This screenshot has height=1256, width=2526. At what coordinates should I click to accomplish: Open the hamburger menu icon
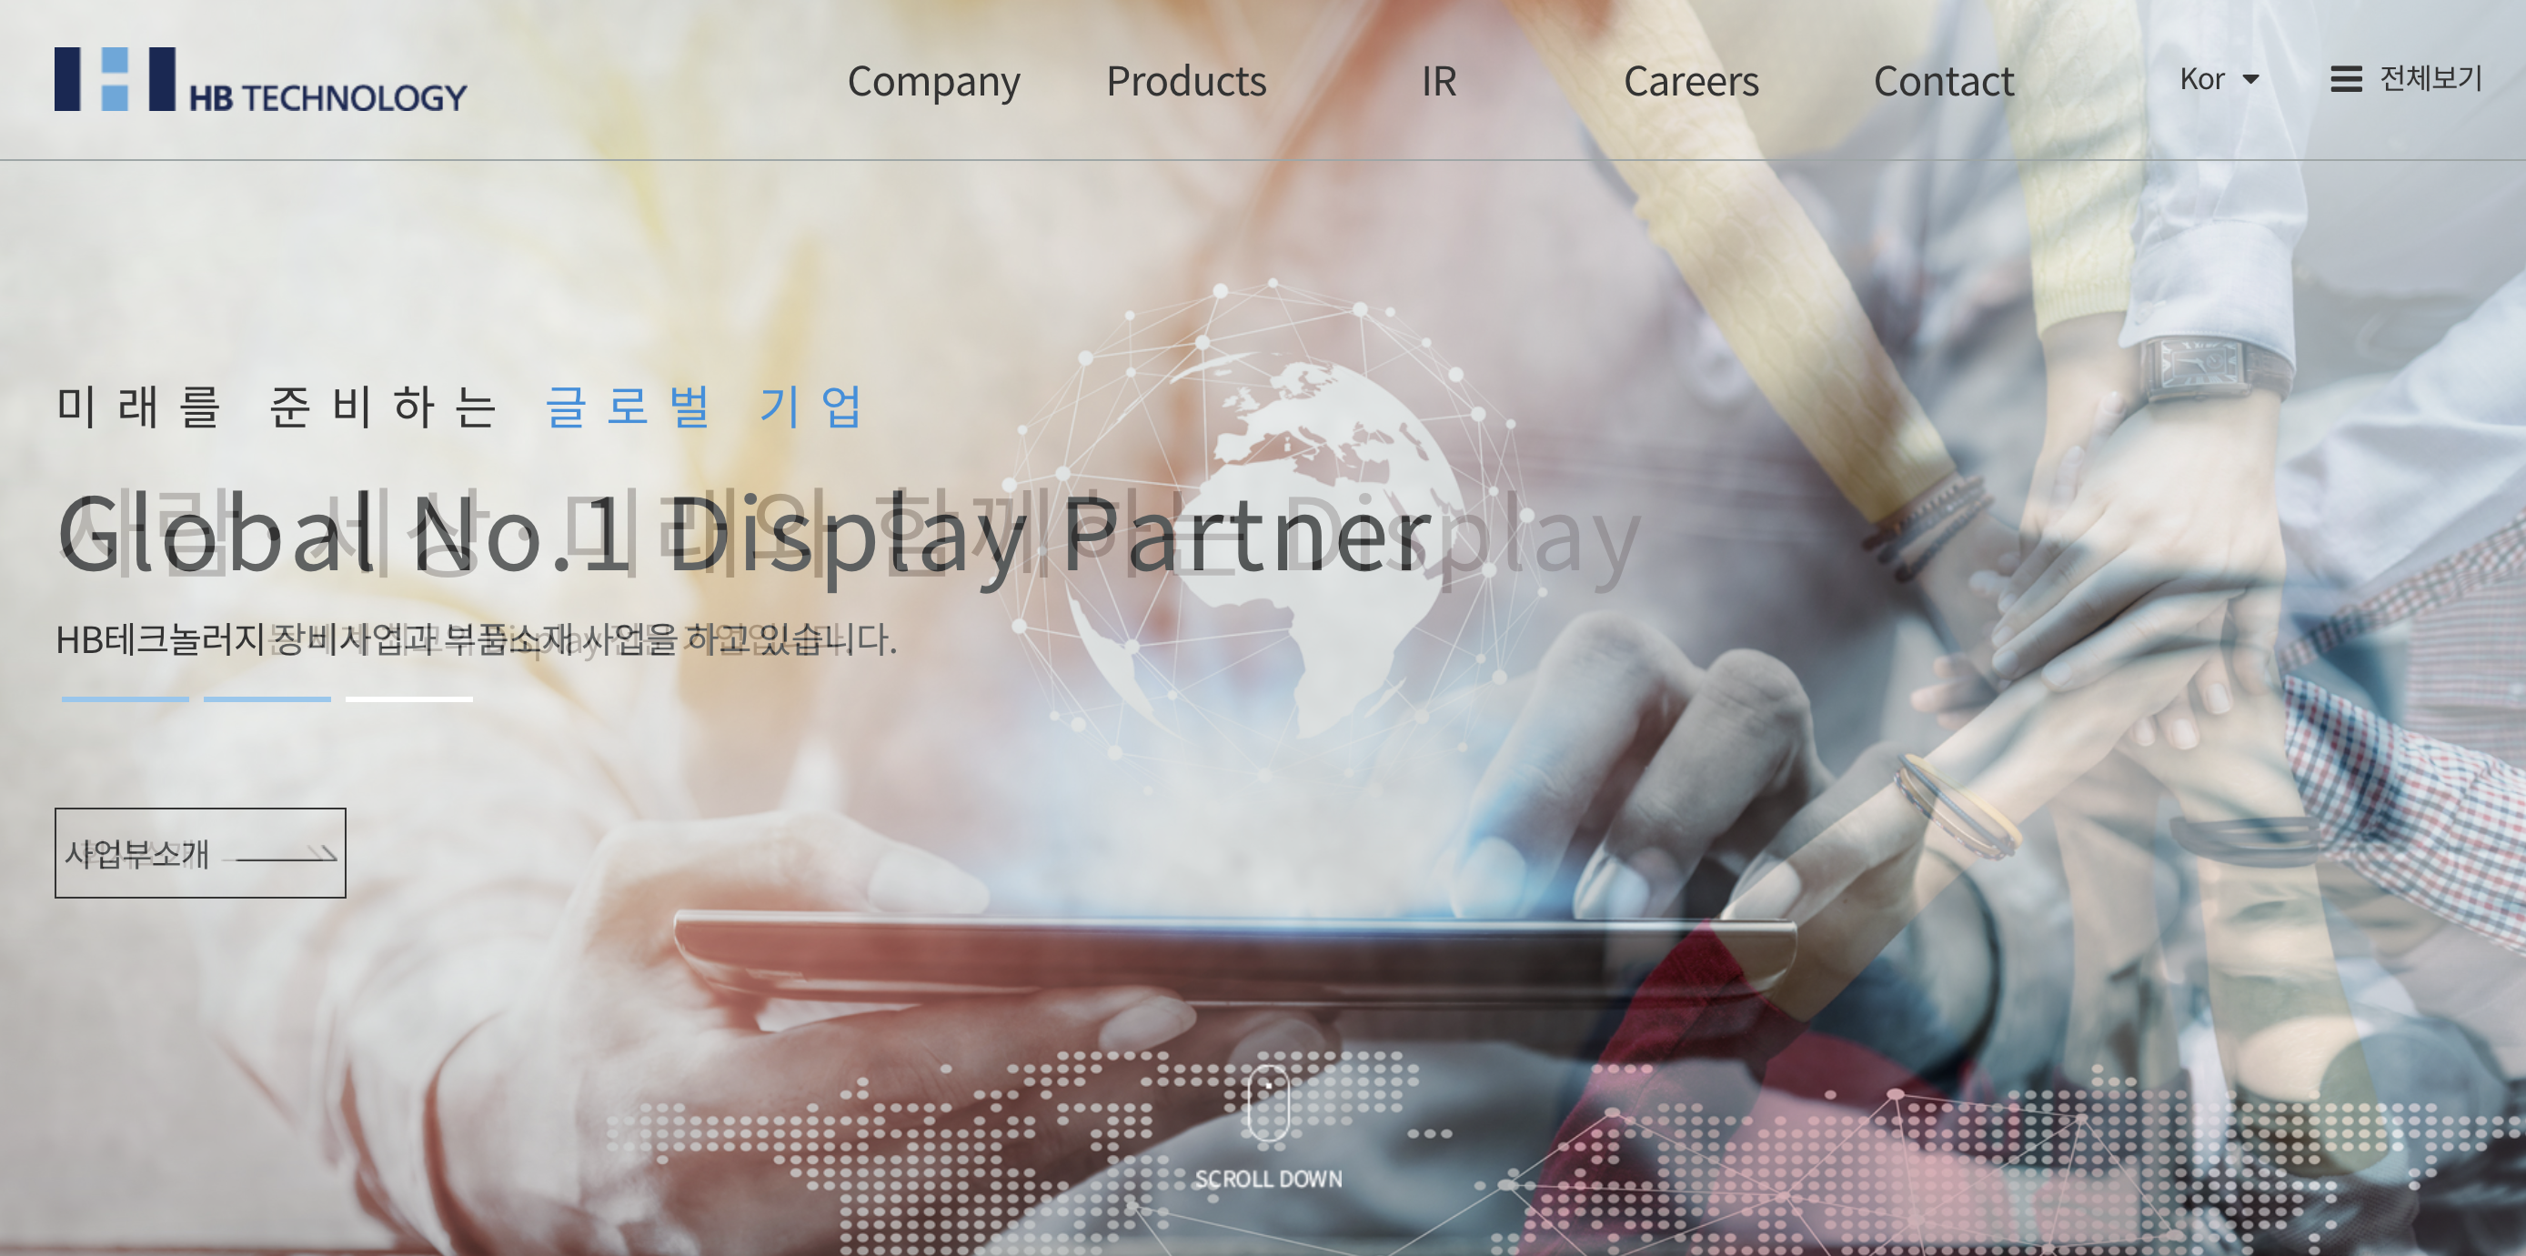point(2346,79)
